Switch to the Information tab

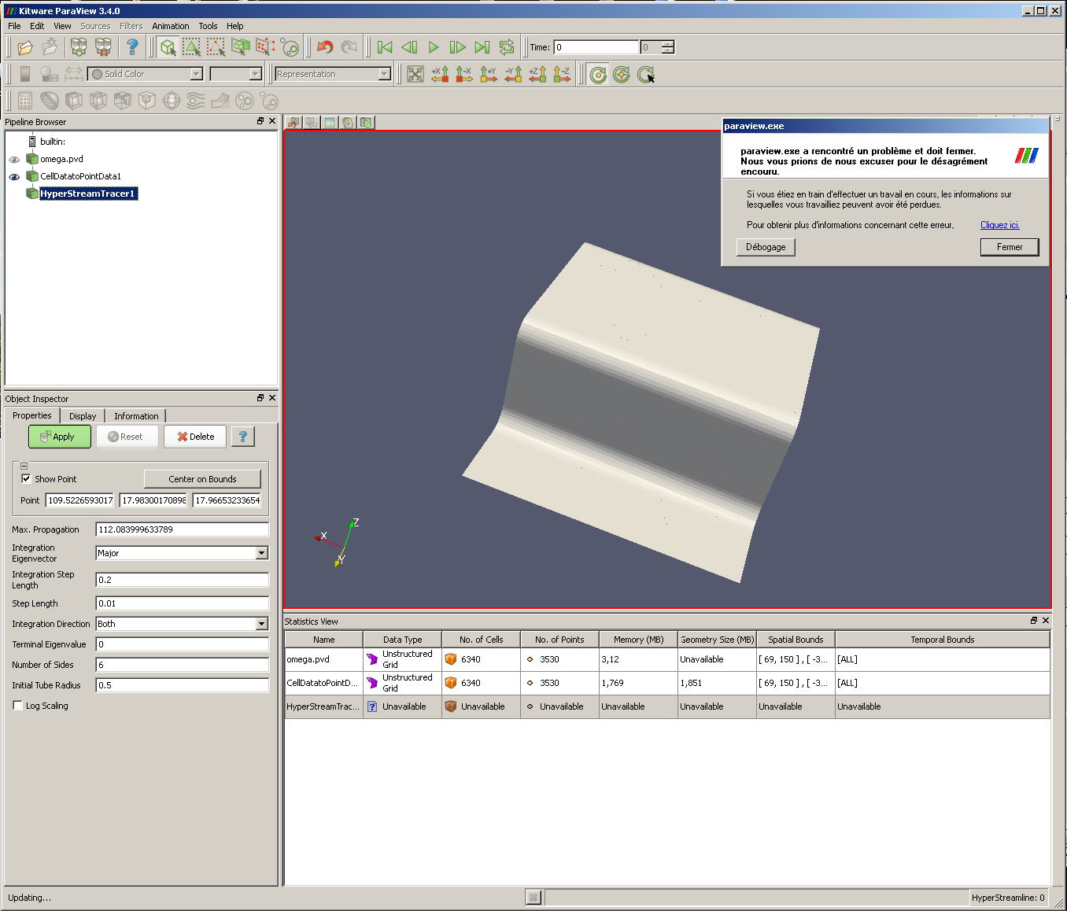[x=136, y=416]
